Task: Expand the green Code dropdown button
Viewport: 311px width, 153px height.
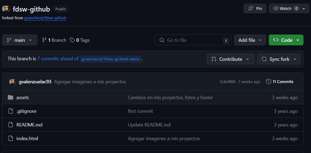Action: 286,40
